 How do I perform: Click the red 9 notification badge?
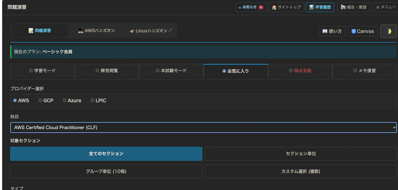click(261, 7)
